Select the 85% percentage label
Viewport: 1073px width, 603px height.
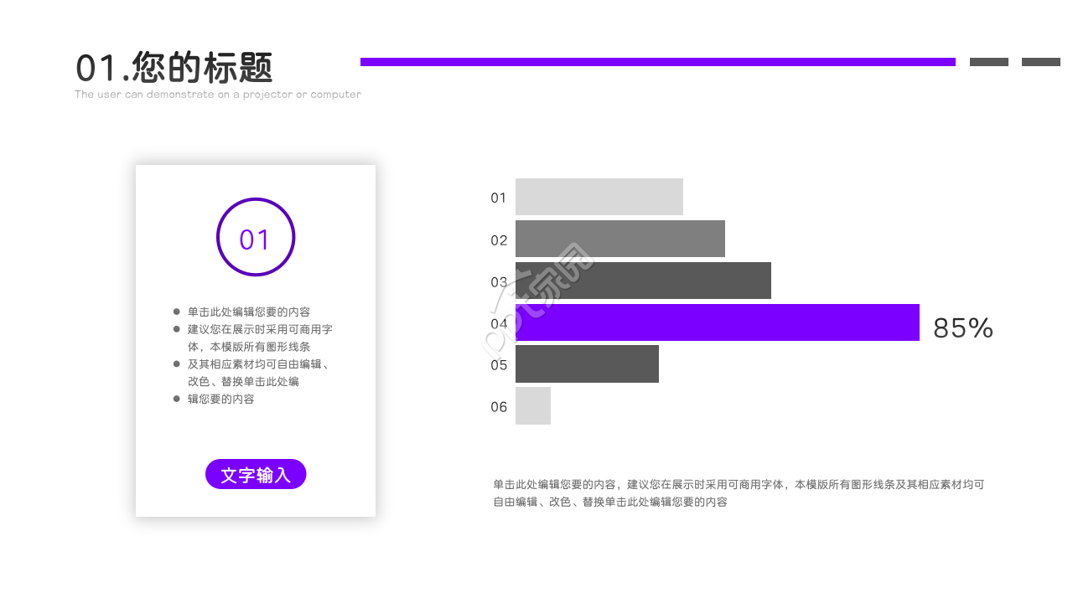(963, 327)
